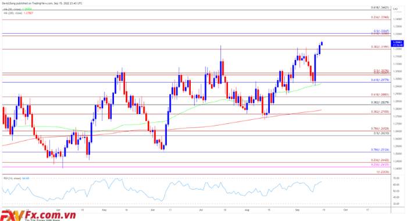Screen dimensions: 407x221
Task: Click the lowest Fibonacci label (1.23578)
Action: point(383,172)
